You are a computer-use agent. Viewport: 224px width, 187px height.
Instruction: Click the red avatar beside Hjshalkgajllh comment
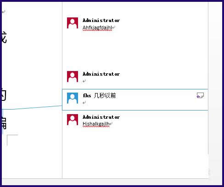click(73, 120)
